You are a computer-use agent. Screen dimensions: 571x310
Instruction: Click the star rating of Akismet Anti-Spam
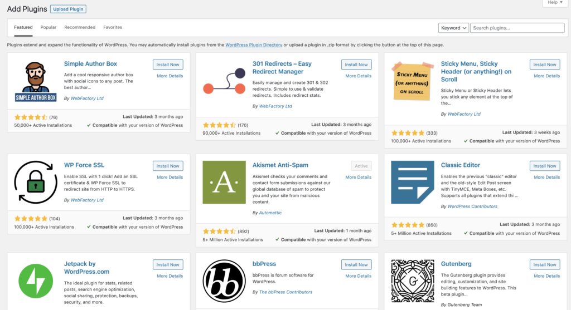coord(220,232)
